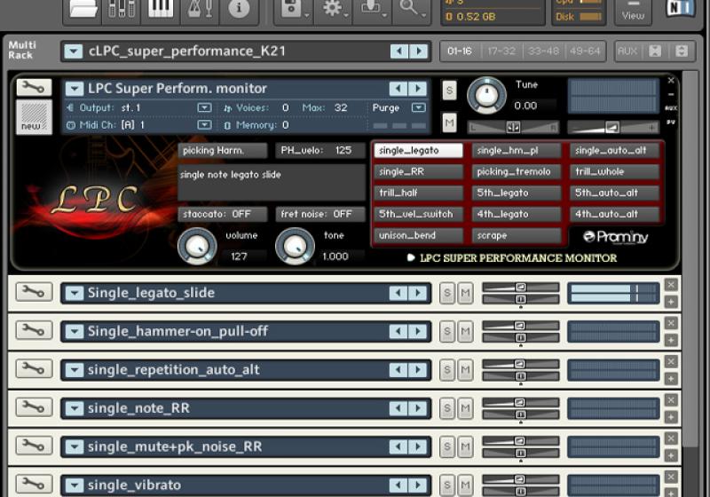Click the metronome icon in top toolbar
The height and width of the screenshot is (497, 710).
click(198, 9)
